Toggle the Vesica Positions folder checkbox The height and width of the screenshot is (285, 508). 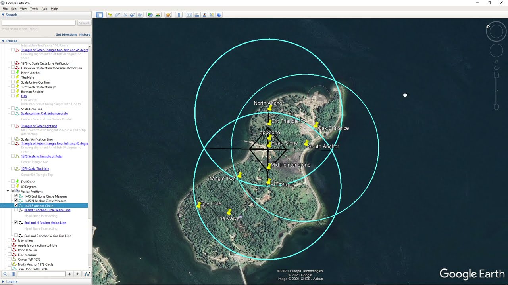tap(13, 191)
